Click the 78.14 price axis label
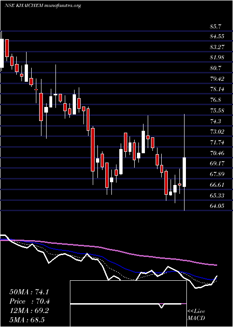Image resolution: width=233 pixels, height=327 pixels. [x=217, y=89]
